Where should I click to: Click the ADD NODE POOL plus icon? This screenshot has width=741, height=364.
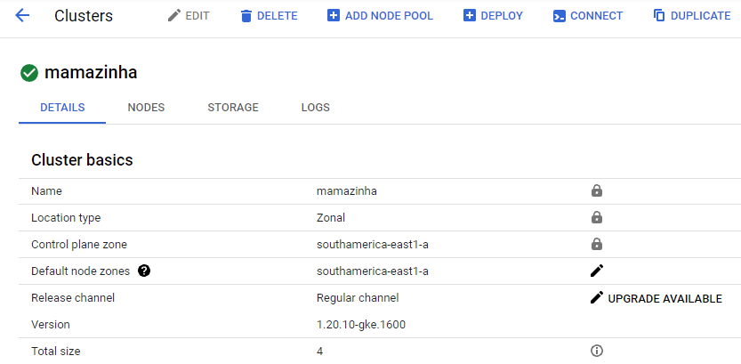coord(334,16)
